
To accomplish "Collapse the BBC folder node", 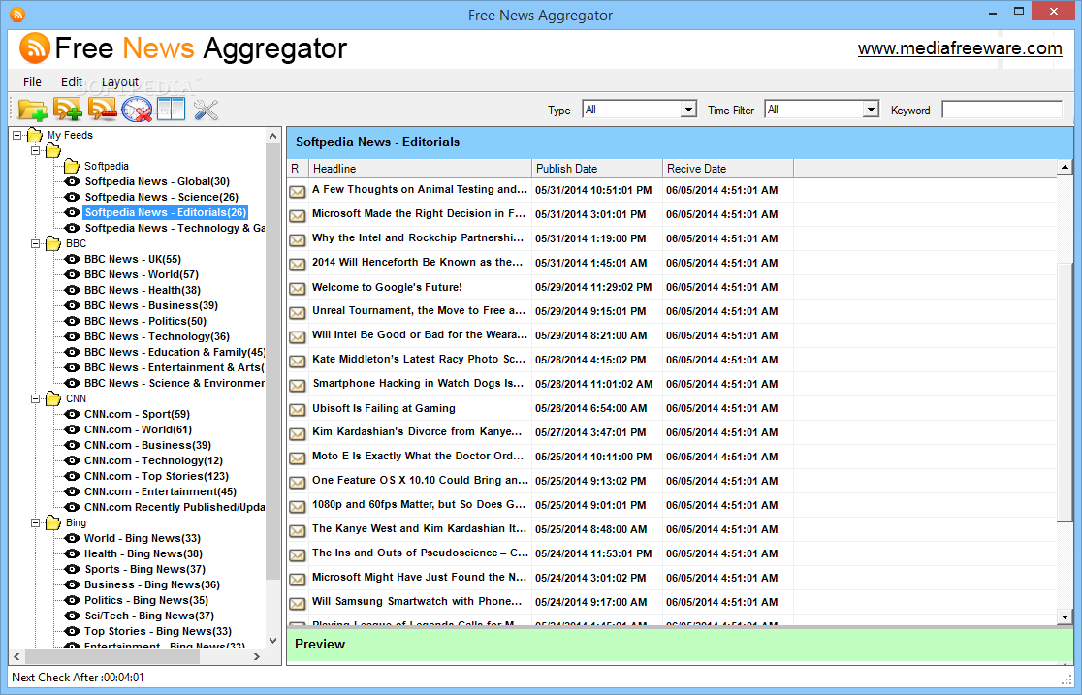I will click(35, 243).
